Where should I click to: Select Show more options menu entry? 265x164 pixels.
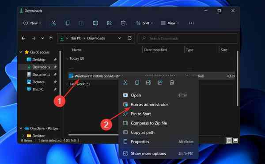point(159,153)
